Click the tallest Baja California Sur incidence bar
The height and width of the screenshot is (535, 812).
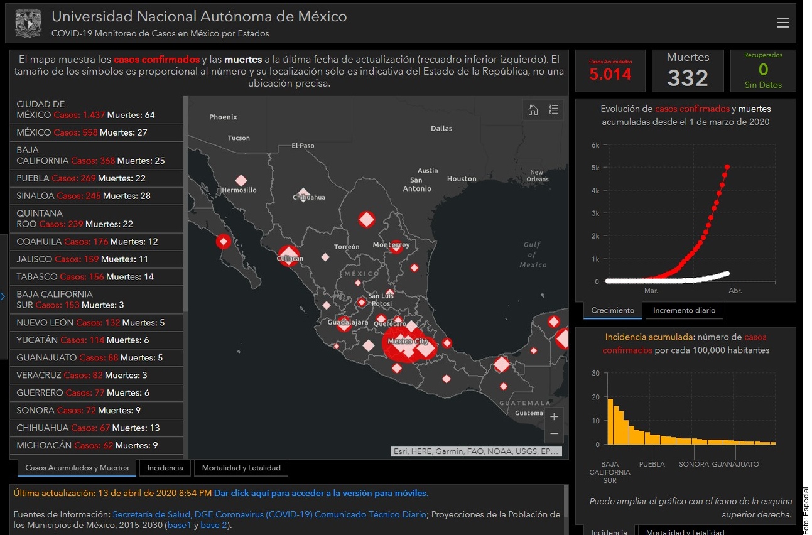(x=610, y=421)
